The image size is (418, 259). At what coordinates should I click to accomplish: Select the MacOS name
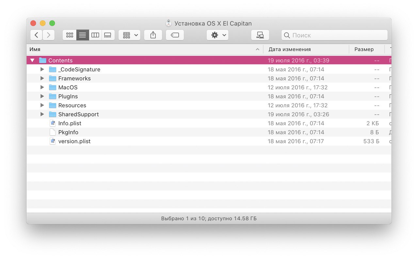(x=68, y=87)
